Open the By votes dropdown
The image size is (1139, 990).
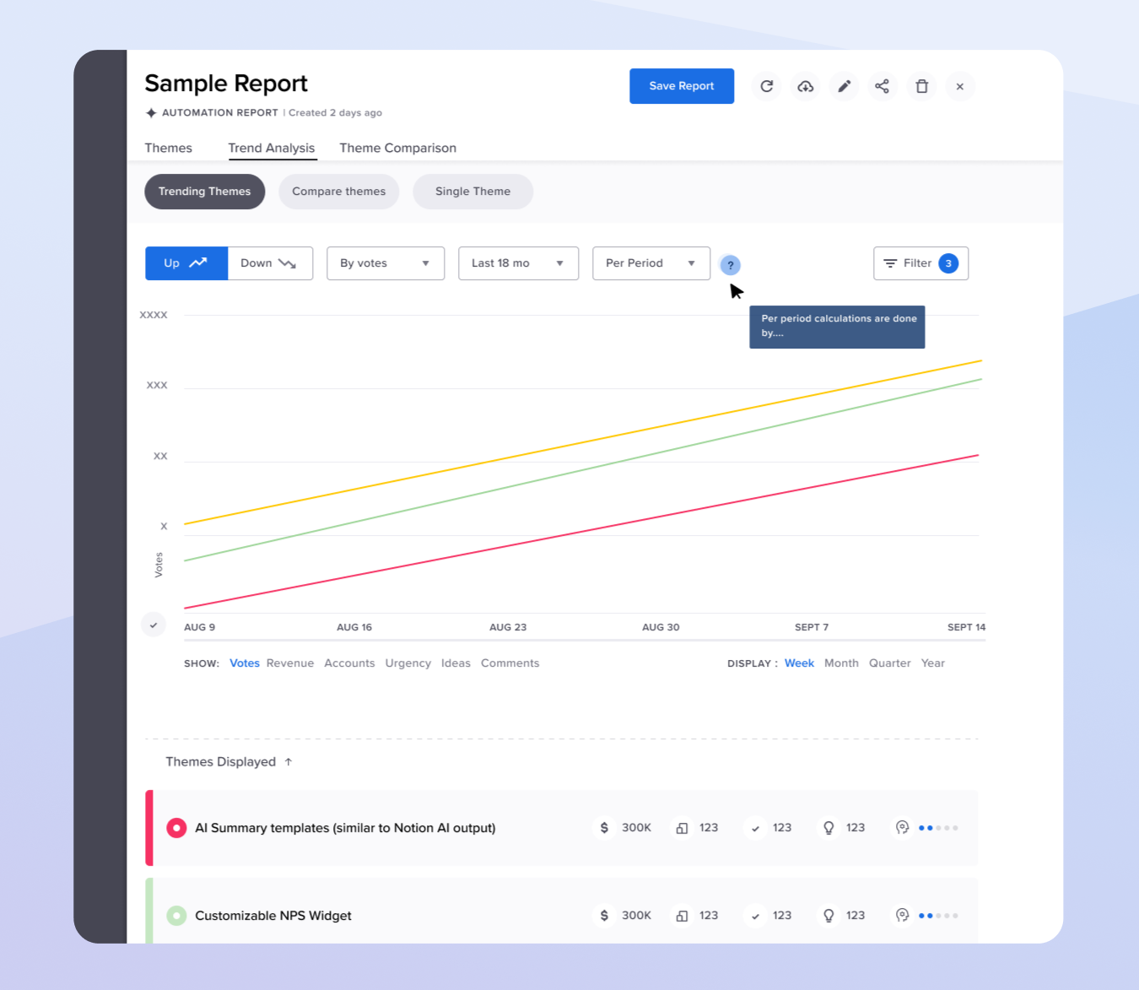[x=386, y=263]
